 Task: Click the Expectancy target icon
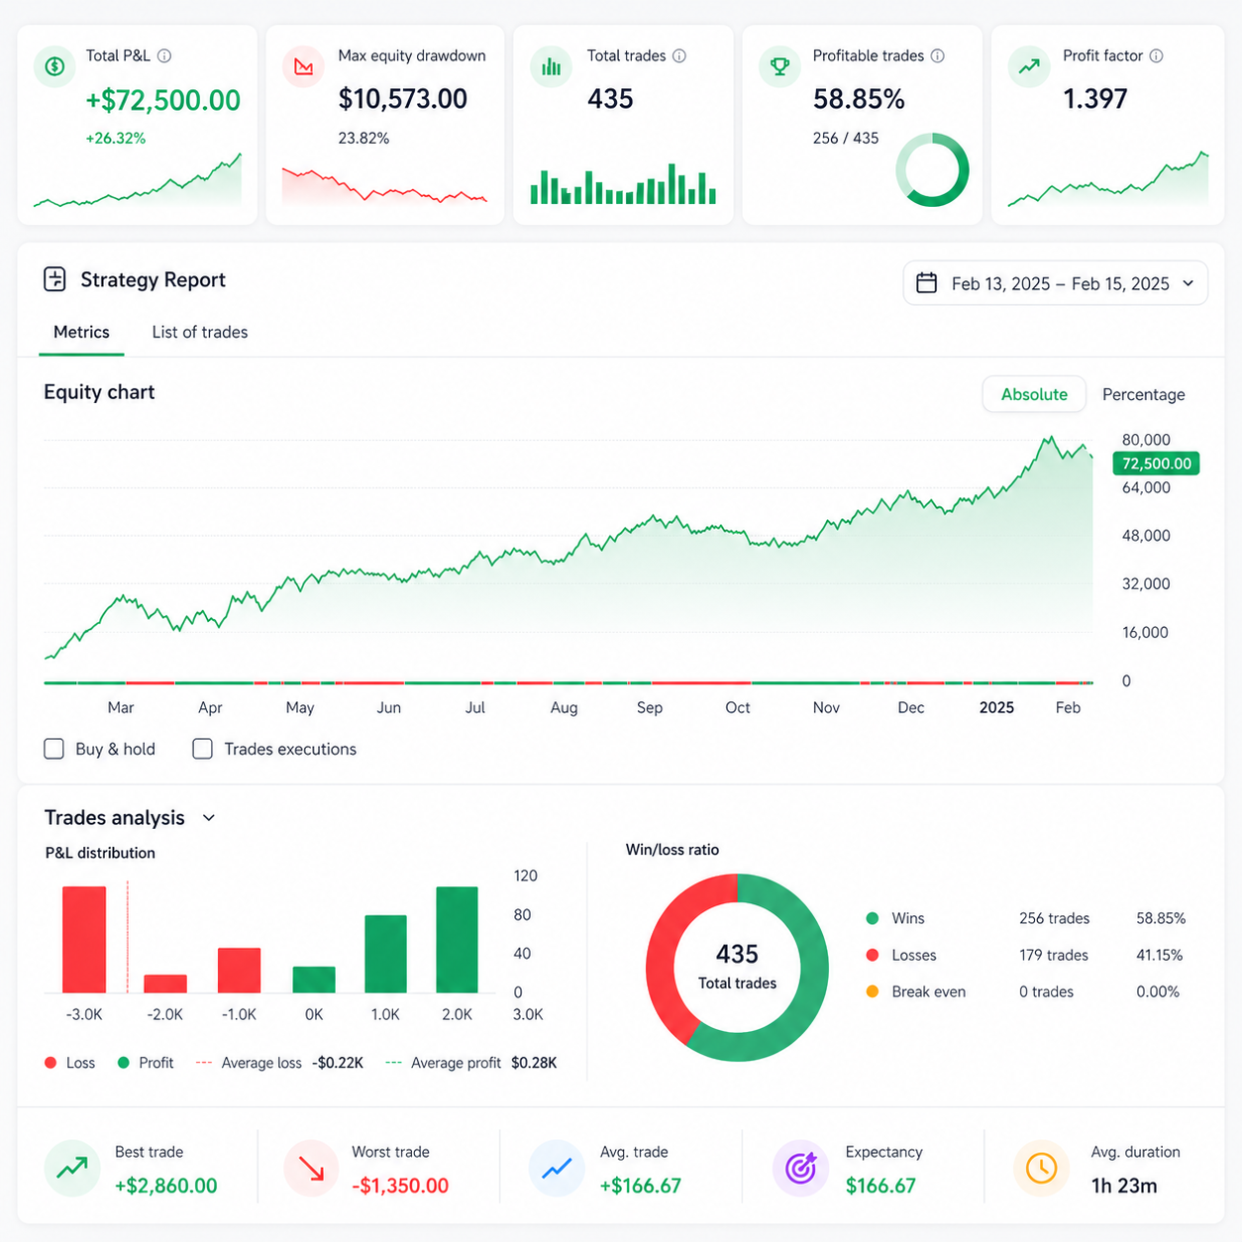tap(800, 1169)
